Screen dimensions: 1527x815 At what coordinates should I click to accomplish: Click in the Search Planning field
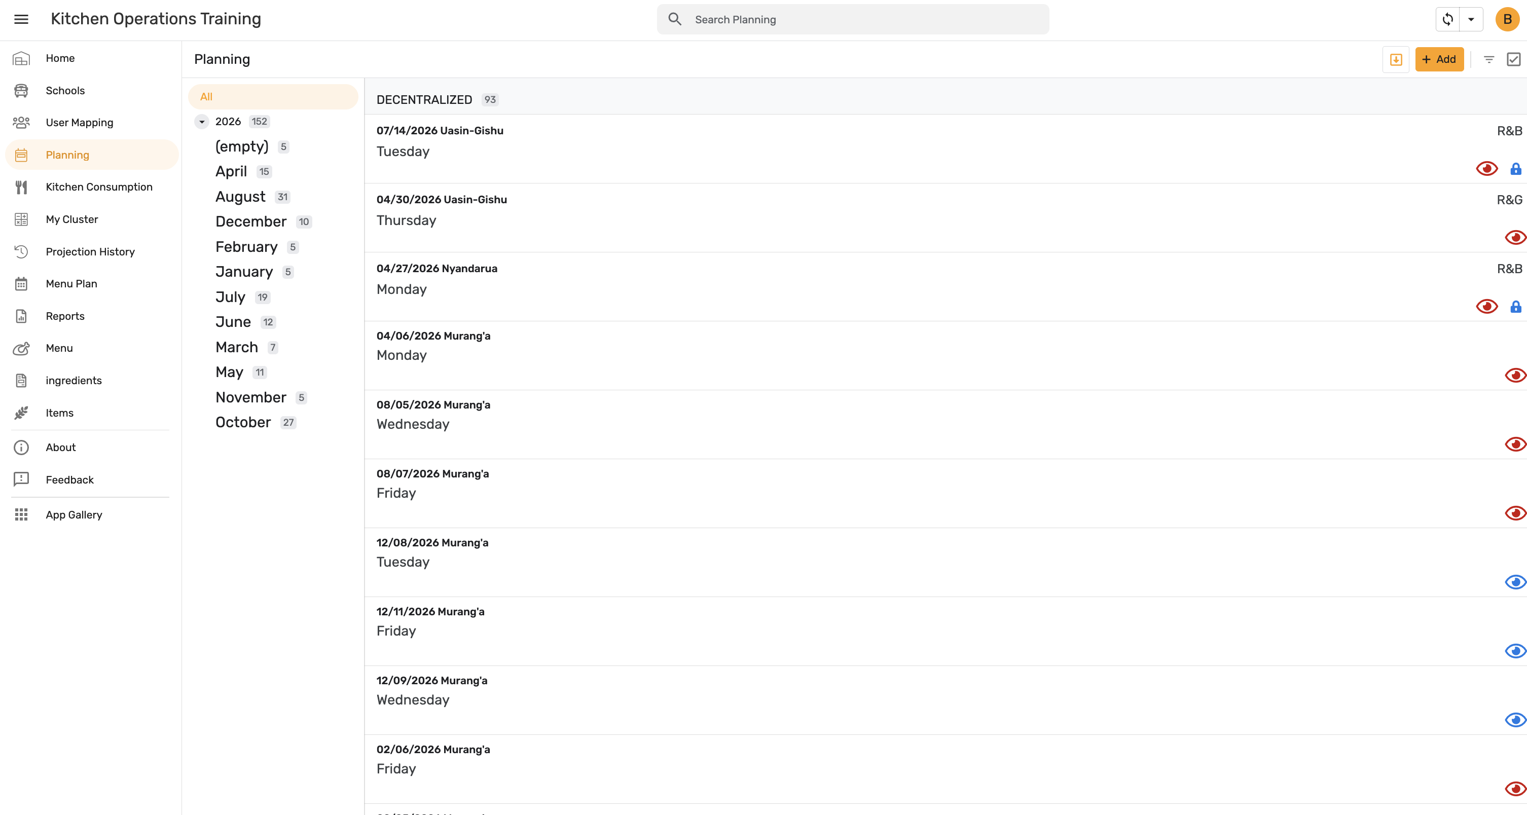point(852,20)
